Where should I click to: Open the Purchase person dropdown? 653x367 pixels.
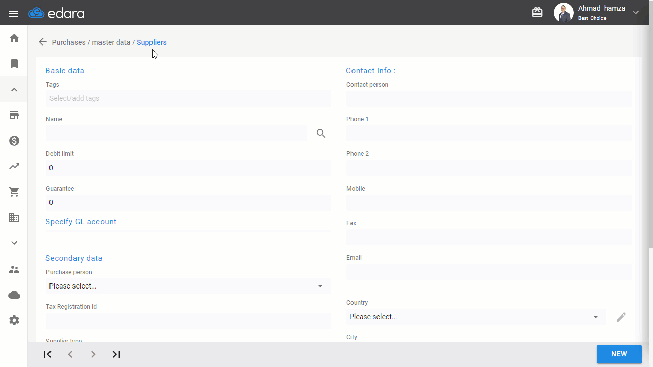pos(188,286)
